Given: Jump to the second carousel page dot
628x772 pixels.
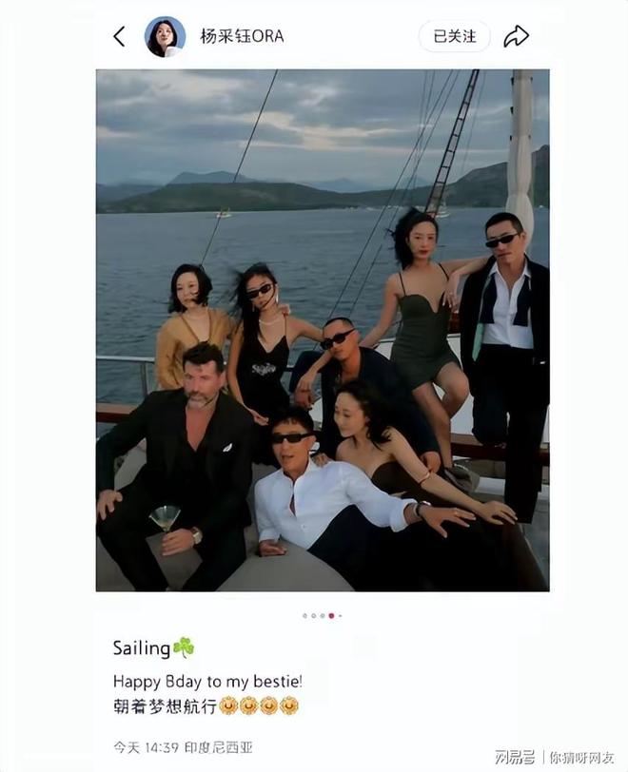Looking at the screenshot, I should (x=313, y=615).
